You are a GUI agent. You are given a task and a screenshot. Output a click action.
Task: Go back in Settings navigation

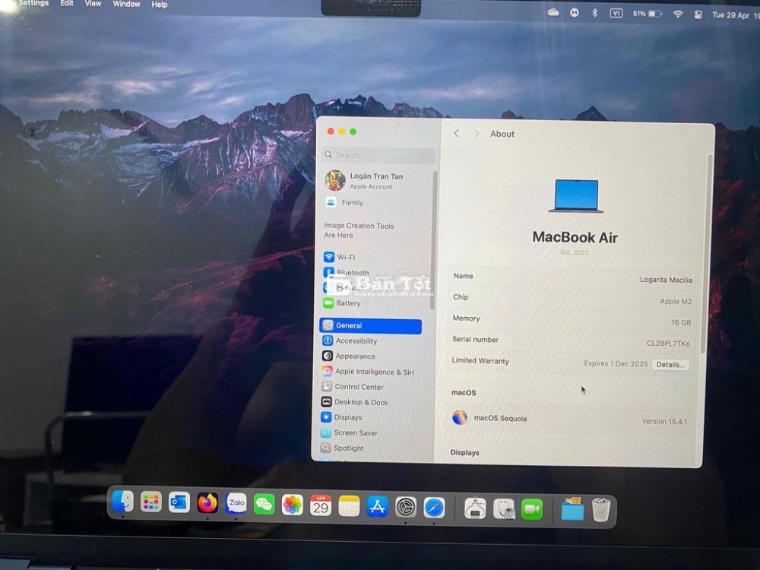[x=457, y=133]
